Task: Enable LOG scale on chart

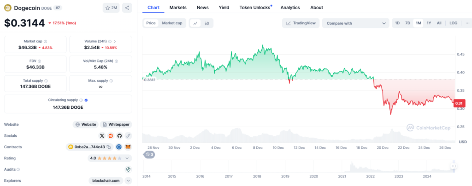Action: [x=453, y=23]
